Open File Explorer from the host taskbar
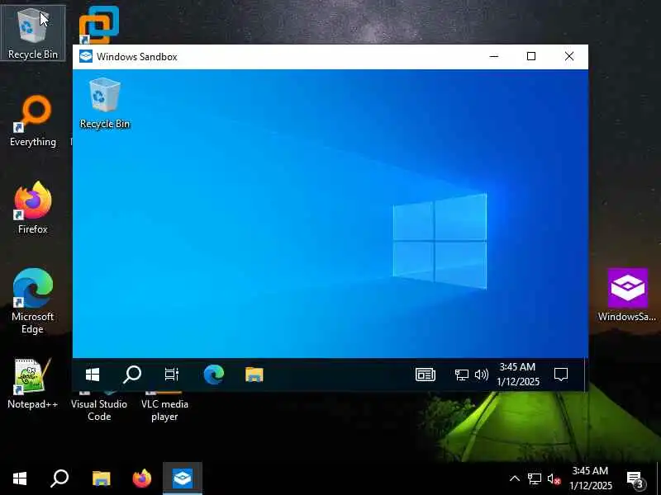The image size is (661, 495). point(101,478)
